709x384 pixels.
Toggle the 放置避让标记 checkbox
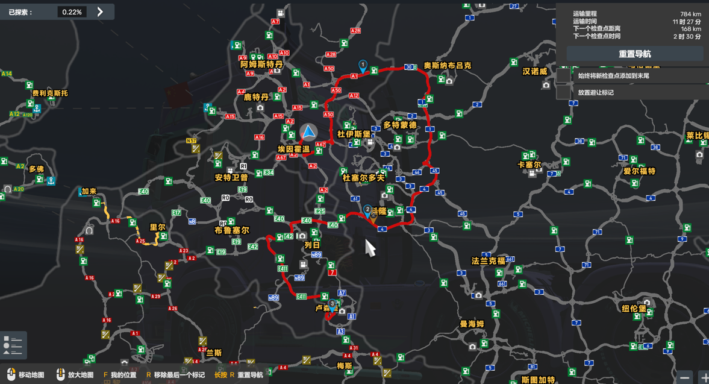[x=563, y=92]
